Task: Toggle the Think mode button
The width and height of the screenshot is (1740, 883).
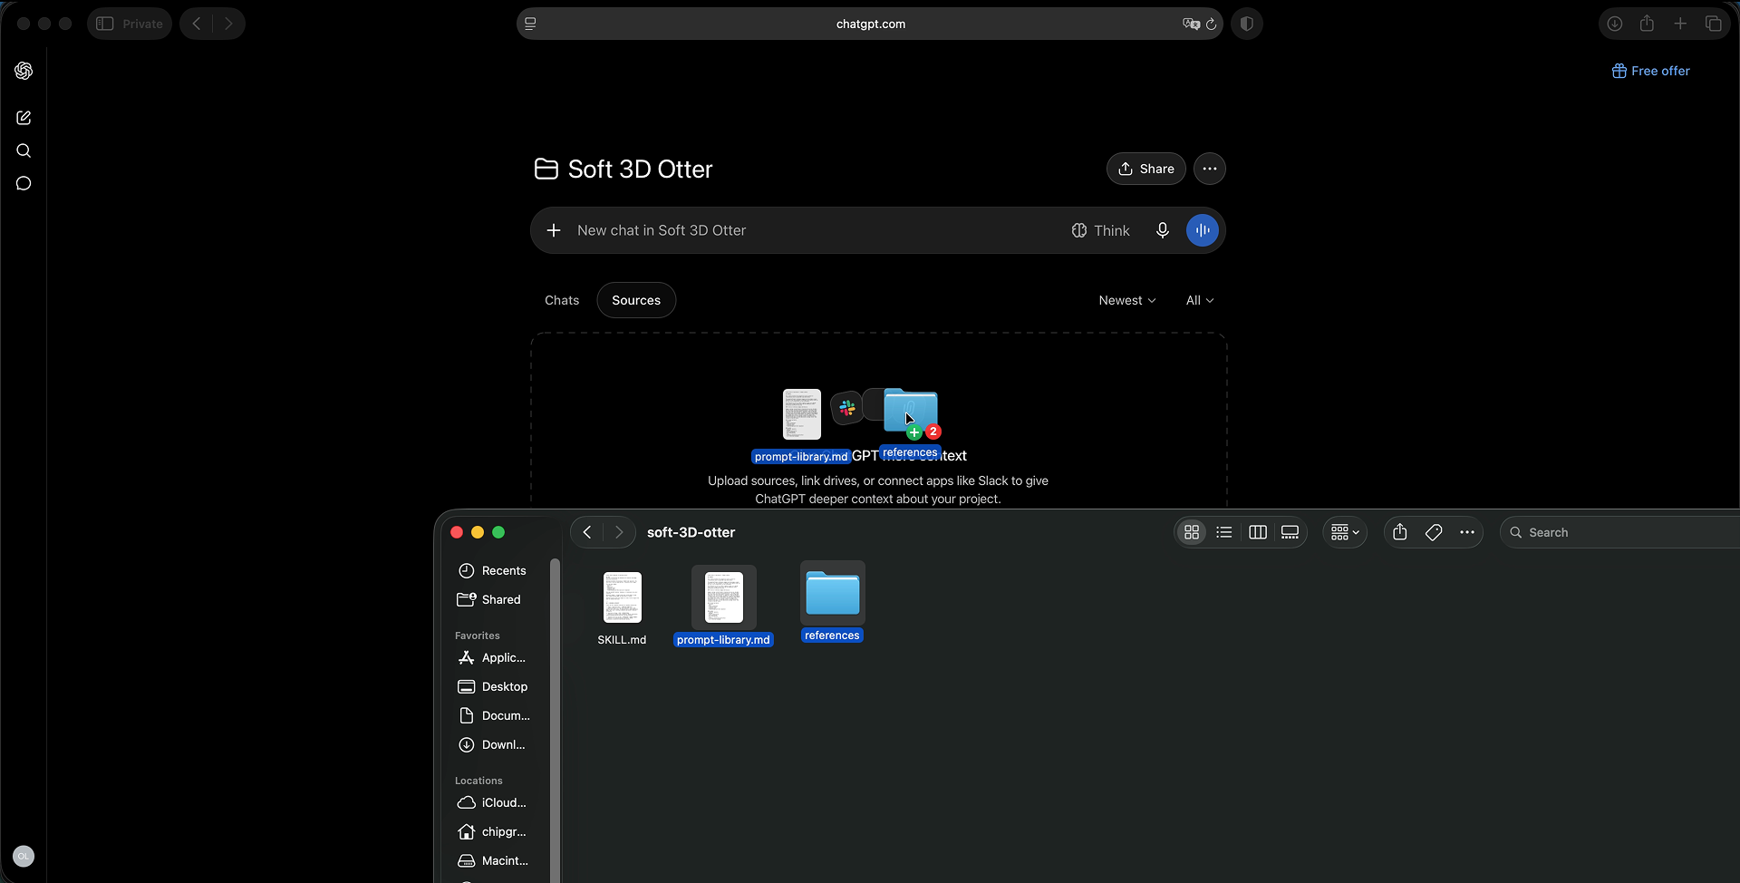Action: pyautogui.click(x=1100, y=230)
